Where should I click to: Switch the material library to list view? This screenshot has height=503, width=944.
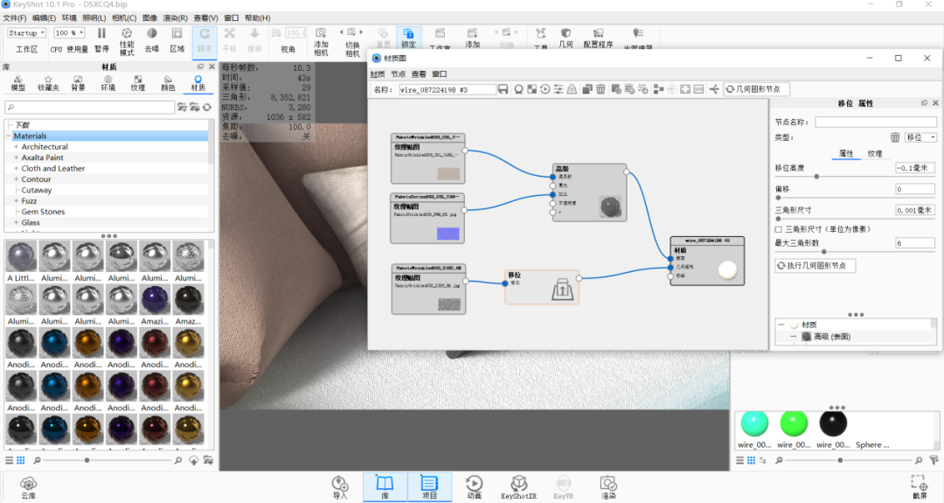coord(9,460)
